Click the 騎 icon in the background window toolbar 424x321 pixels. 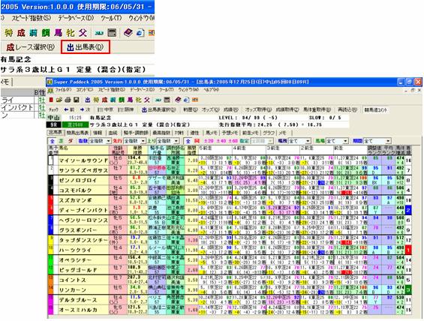tap(34, 33)
